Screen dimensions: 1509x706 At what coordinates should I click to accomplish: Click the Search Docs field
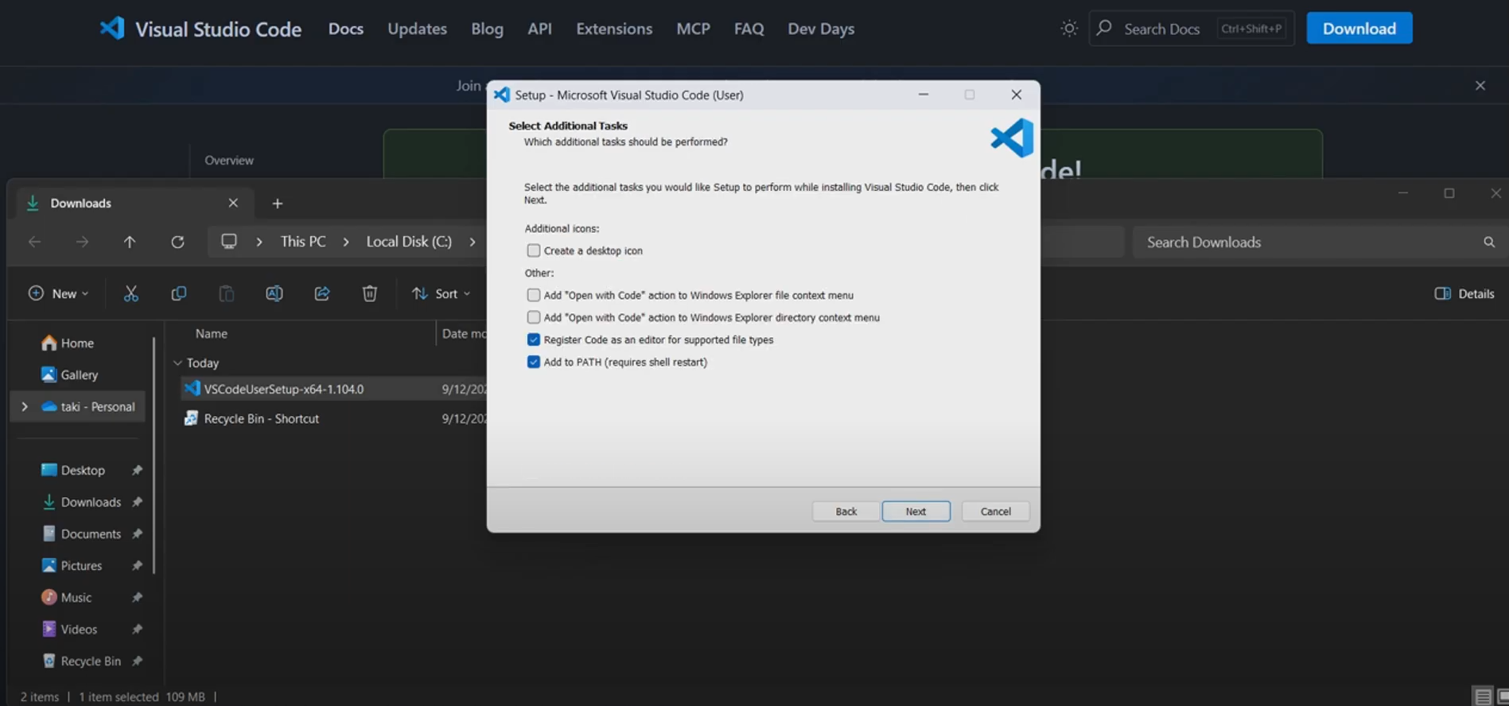(x=1191, y=29)
